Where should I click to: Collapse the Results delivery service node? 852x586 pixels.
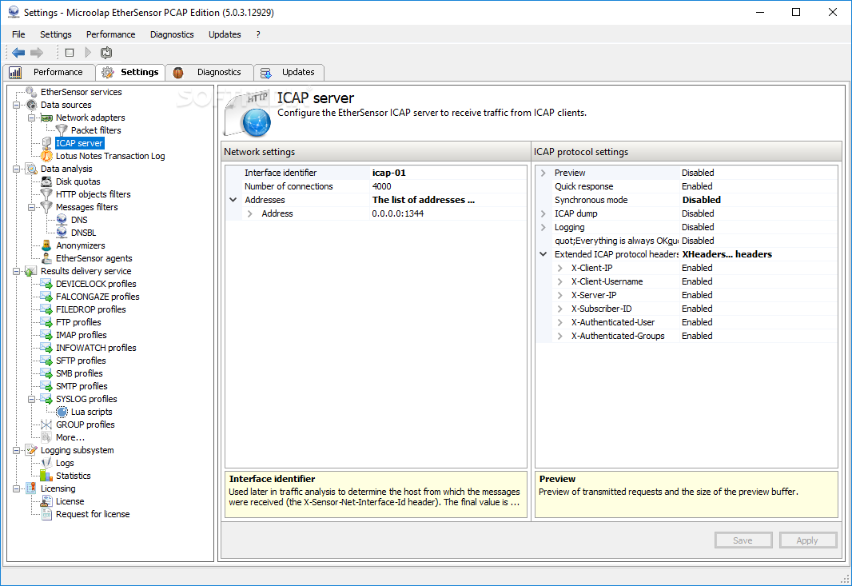pyautogui.click(x=16, y=271)
